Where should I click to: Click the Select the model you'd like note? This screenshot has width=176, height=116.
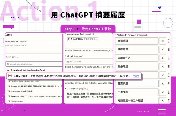coord(89,67)
